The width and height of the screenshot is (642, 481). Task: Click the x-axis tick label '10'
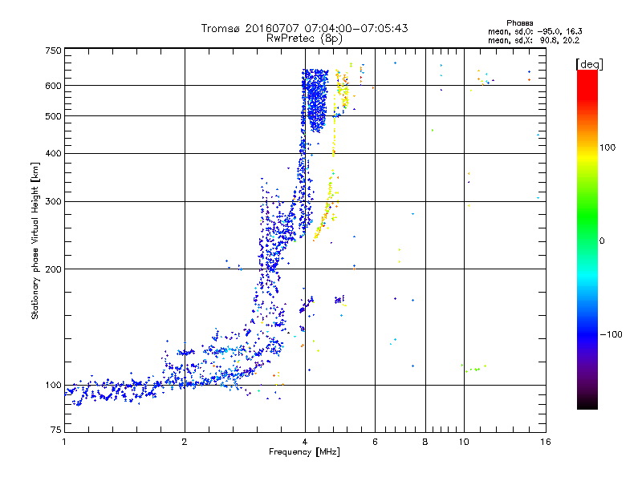464,442
